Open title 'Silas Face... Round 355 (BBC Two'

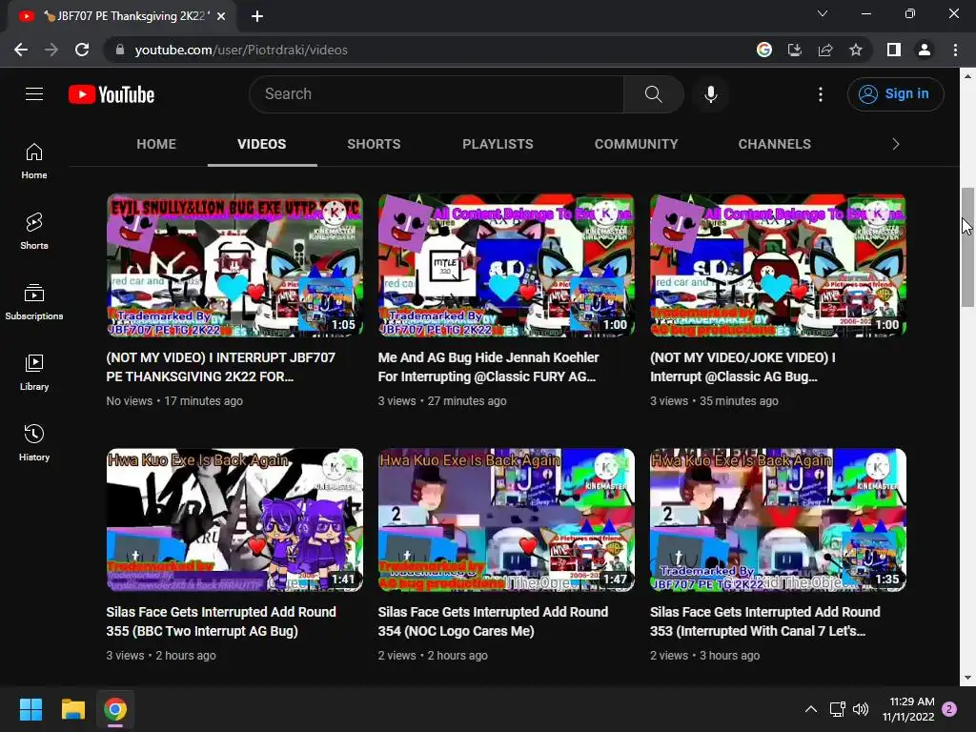point(221,621)
